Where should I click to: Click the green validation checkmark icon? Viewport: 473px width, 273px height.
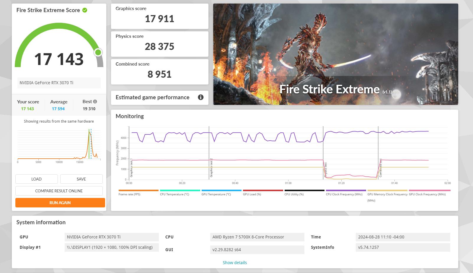tap(85, 10)
